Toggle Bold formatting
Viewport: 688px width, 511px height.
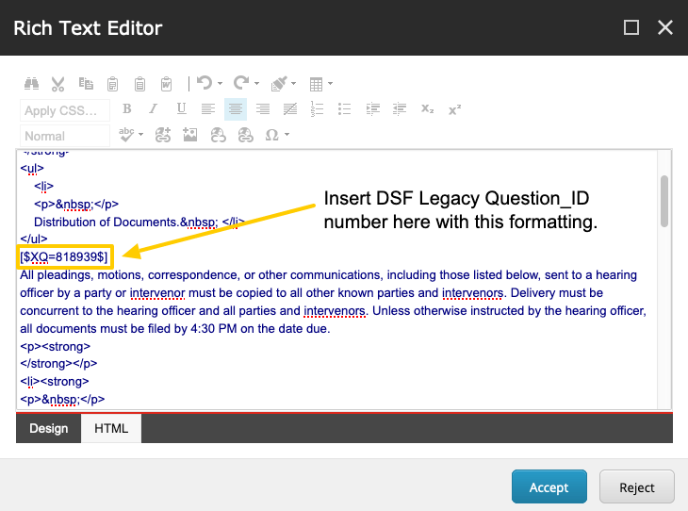[126, 109]
